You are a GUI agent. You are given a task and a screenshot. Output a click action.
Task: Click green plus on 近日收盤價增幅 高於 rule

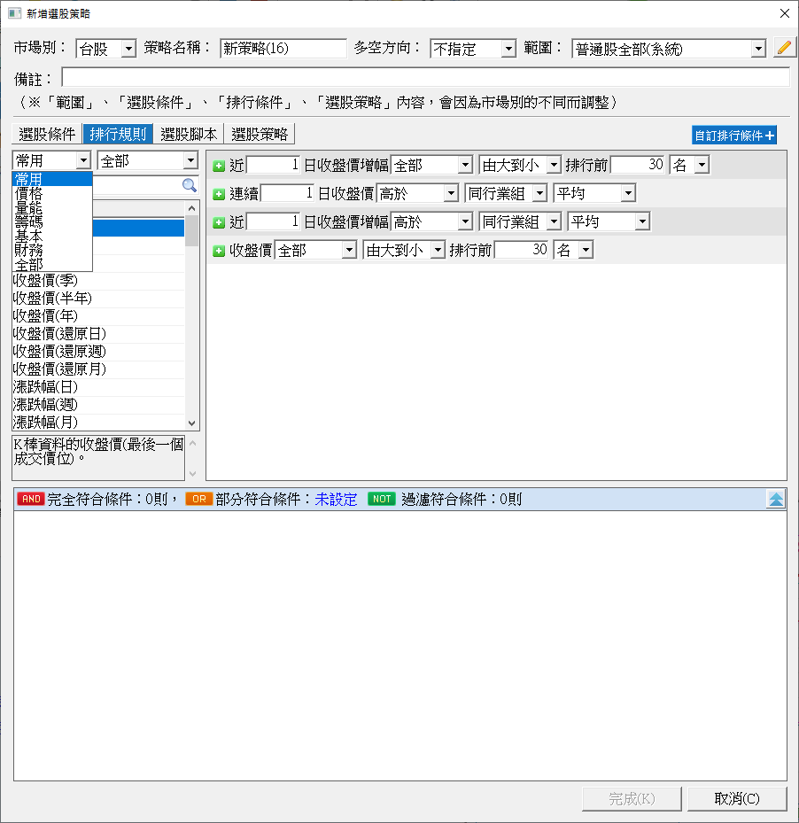[x=219, y=221]
